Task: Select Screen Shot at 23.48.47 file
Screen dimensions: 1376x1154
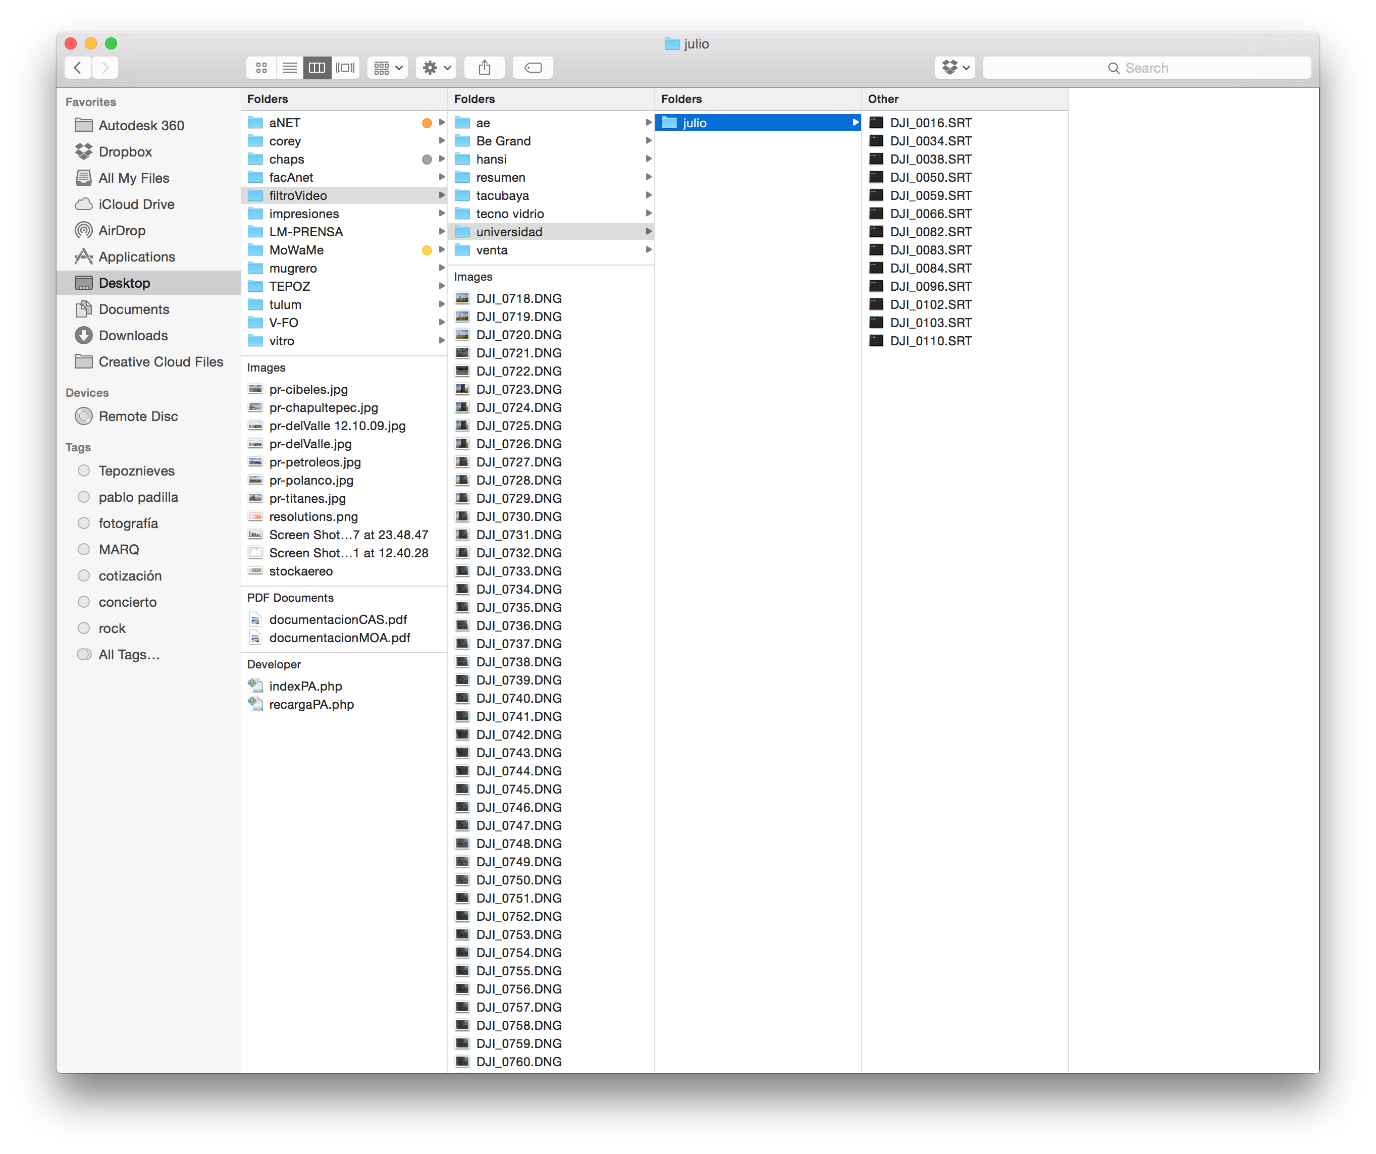Action: 345,535
